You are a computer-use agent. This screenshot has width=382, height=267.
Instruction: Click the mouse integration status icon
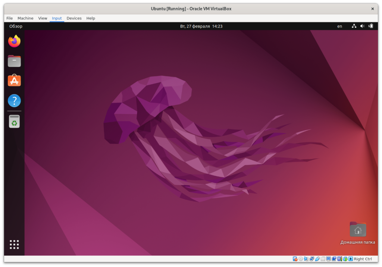tap(345, 259)
